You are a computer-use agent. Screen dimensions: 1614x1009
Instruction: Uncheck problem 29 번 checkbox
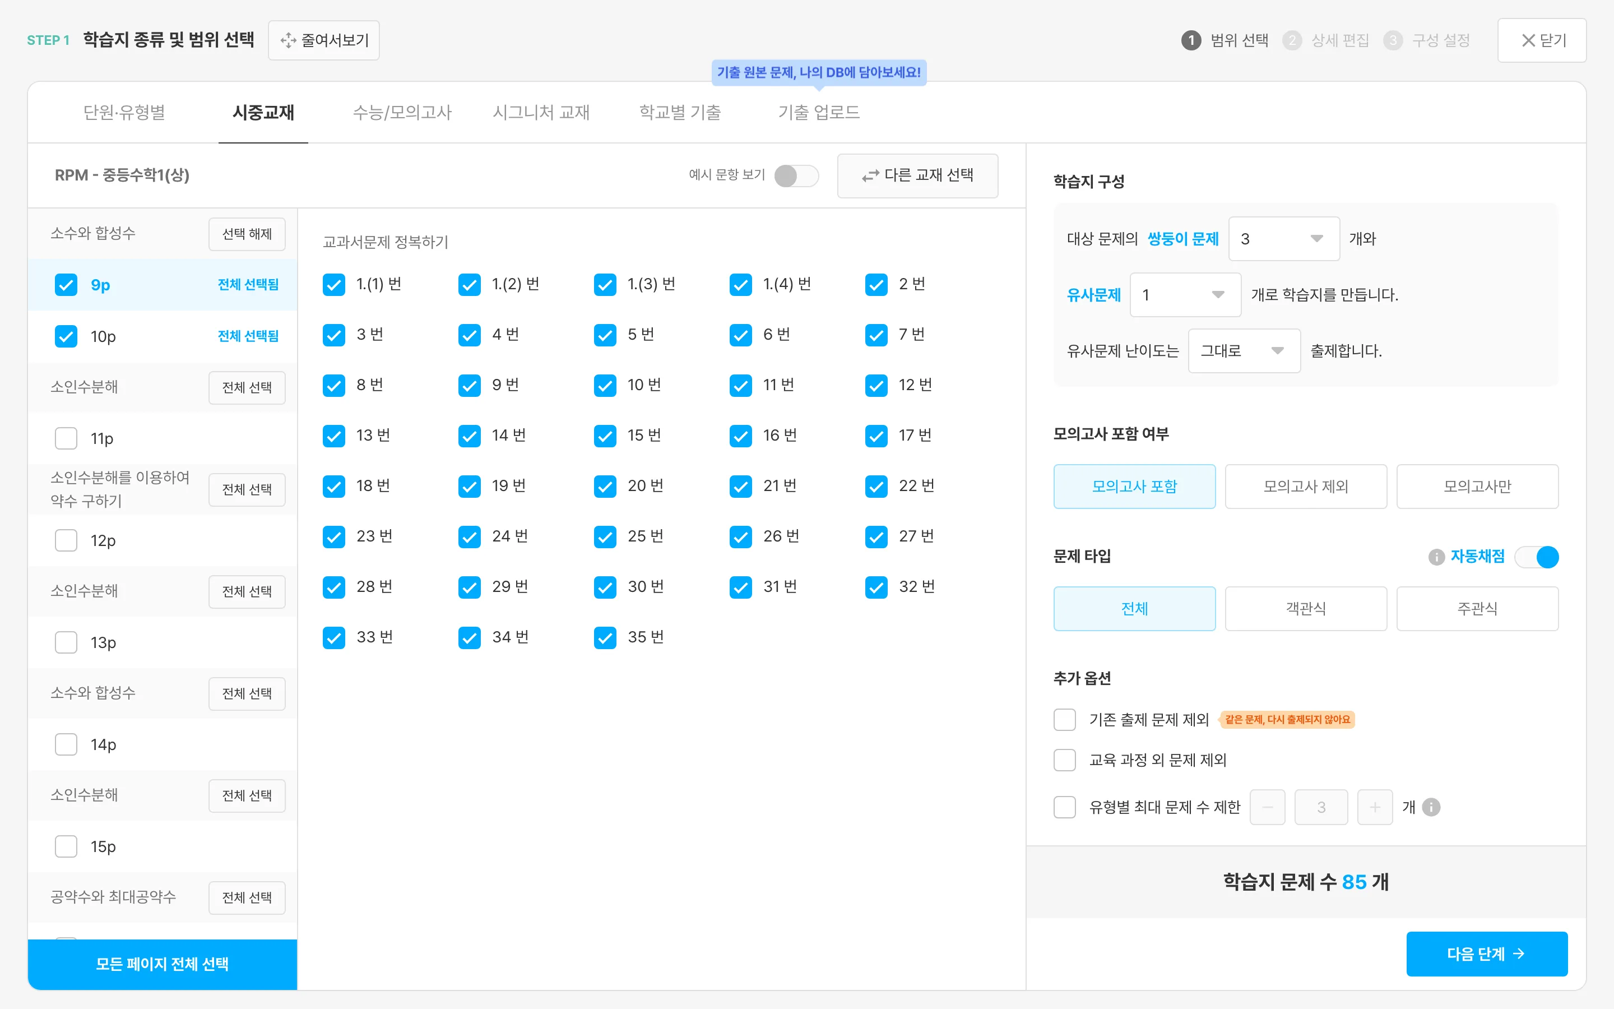click(470, 587)
